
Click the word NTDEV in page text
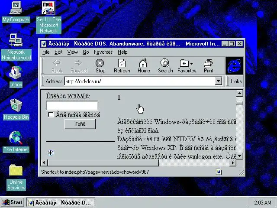point(184,139)
